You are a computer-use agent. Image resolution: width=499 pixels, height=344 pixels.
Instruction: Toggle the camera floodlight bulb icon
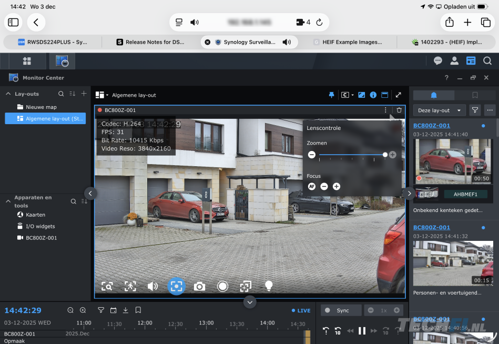click(269, 286)
